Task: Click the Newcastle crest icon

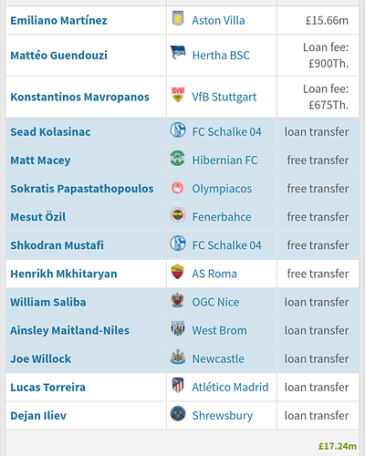Action: click(178, 357)
